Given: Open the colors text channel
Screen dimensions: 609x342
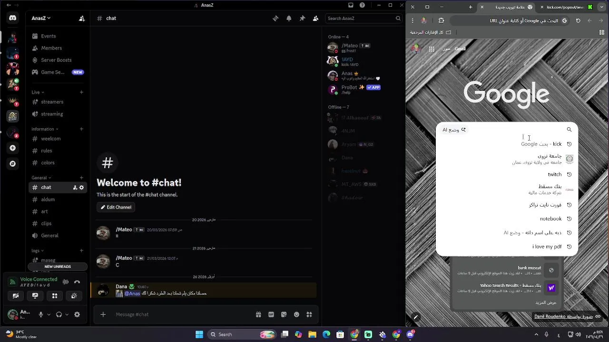Looking at the screenshot, I should point(58,162).
